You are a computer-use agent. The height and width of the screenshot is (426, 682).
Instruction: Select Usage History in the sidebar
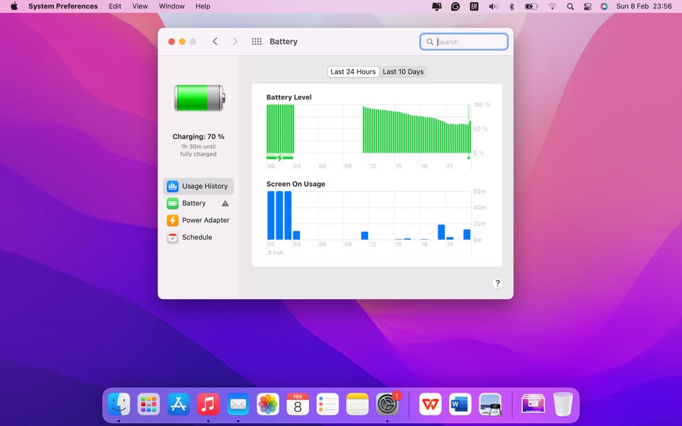click(198, 186)
